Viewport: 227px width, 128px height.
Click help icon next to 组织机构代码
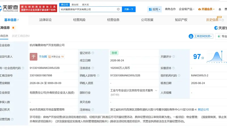point(179,76)
